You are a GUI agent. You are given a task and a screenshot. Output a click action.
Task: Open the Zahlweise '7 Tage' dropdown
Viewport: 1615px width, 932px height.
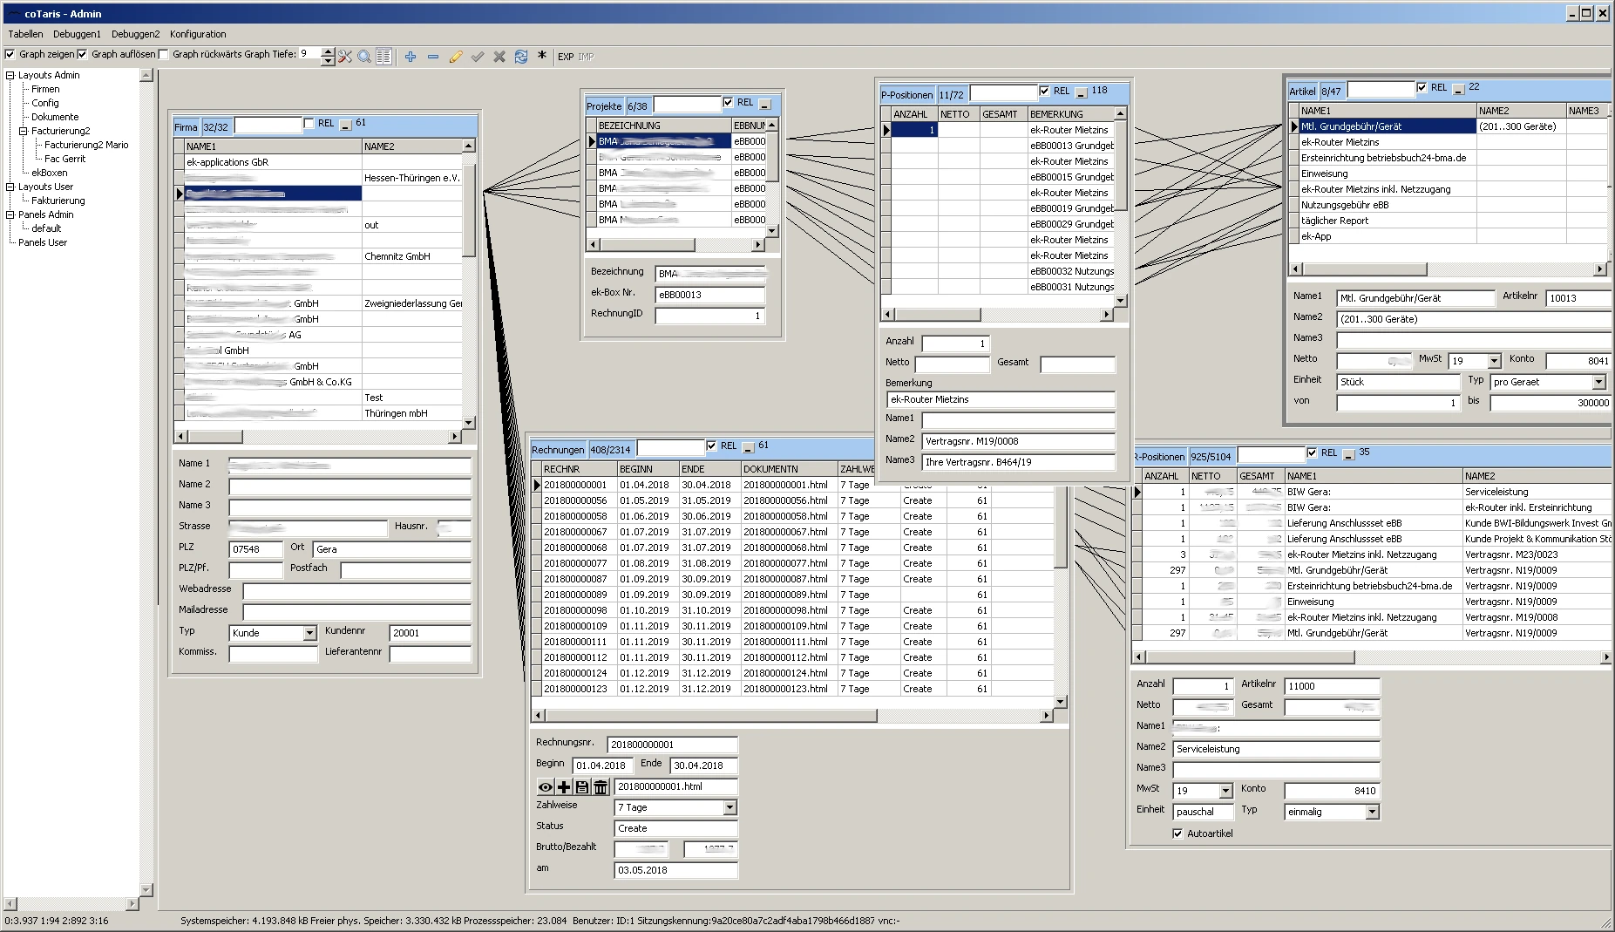(730, 808)
